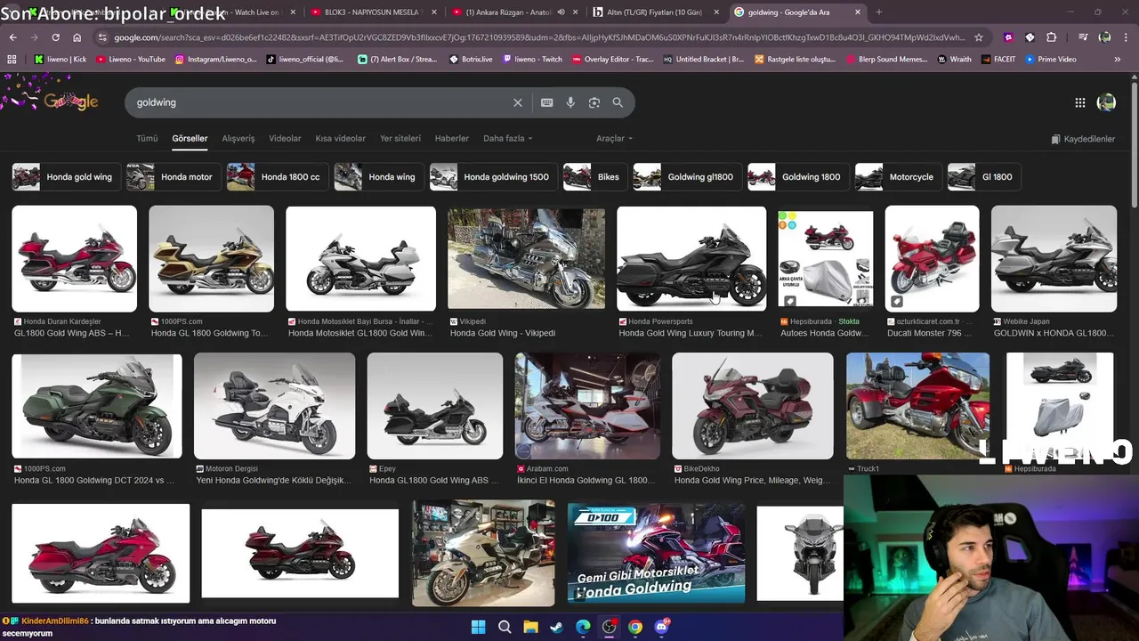Switch to the BLOK3 - NAPIYOSUN MESELA tab
The height and width of the screenshot is (641, 1139).
click(x=372, y=12)
